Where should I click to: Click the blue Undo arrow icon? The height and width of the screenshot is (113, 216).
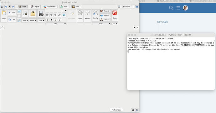pyautogui.click(x=6, y=7)
